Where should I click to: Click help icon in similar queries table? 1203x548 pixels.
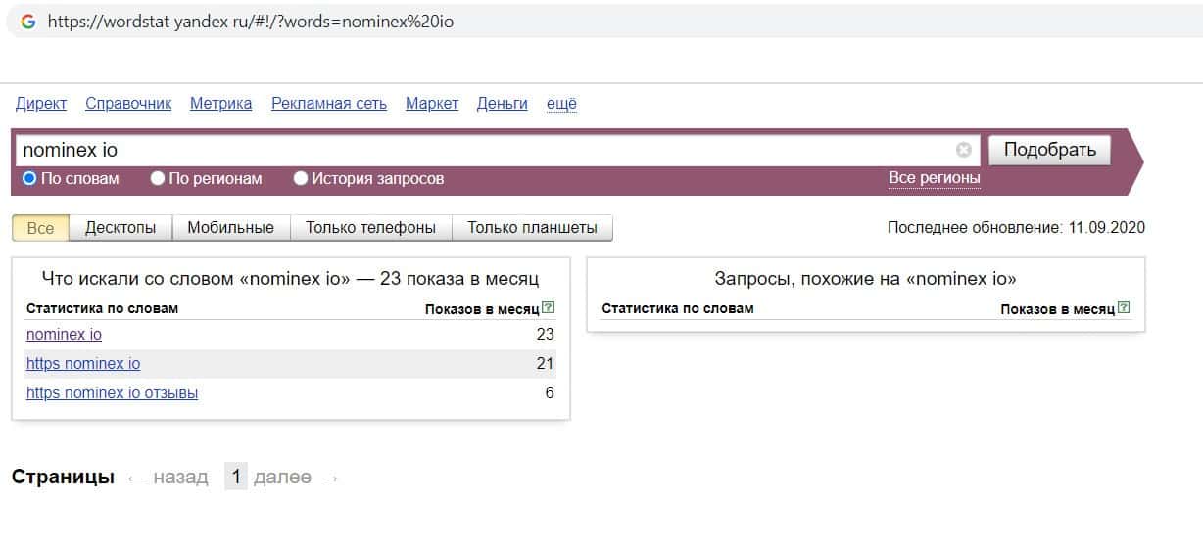pos(1124,308)
